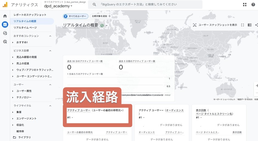258x141 pixels.
Task: Click the 比較対象を追加 button
Action: pyautogui.click(x=101, y=16)
